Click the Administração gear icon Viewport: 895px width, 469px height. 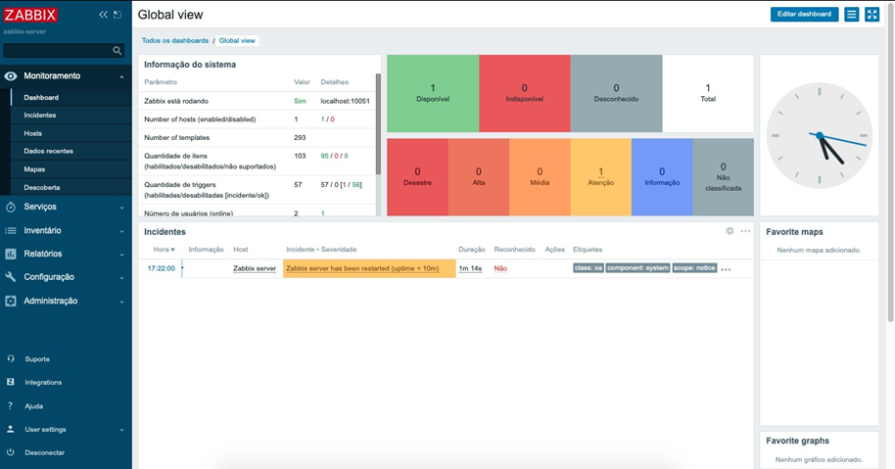10,301
